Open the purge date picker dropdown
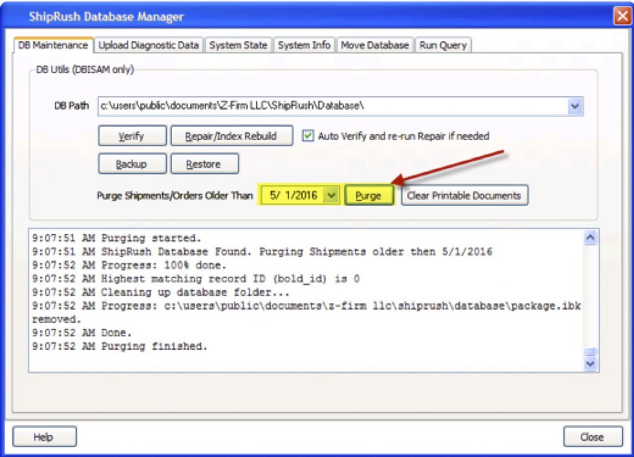Viewport: 634px width, 457px height. [331, 195]
